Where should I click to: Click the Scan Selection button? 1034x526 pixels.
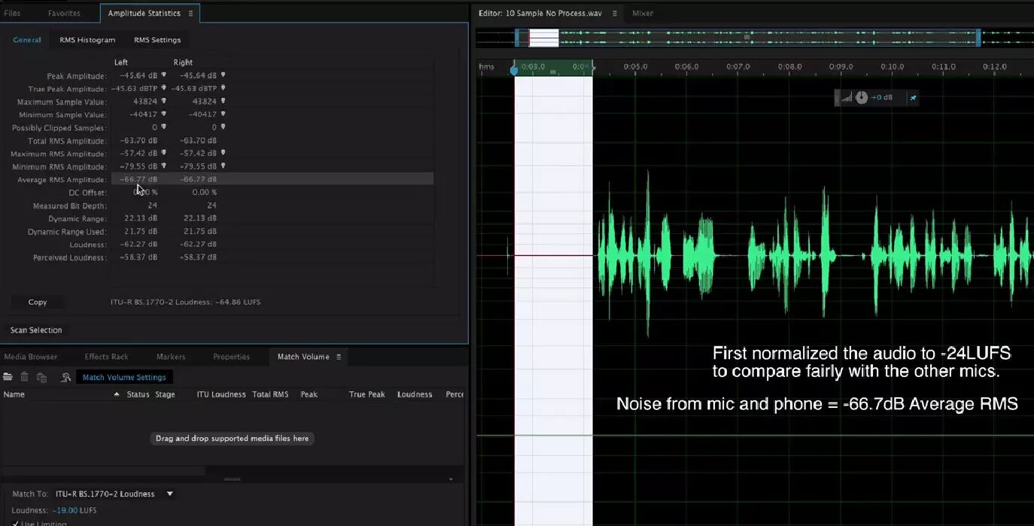[x=36, y=330]
